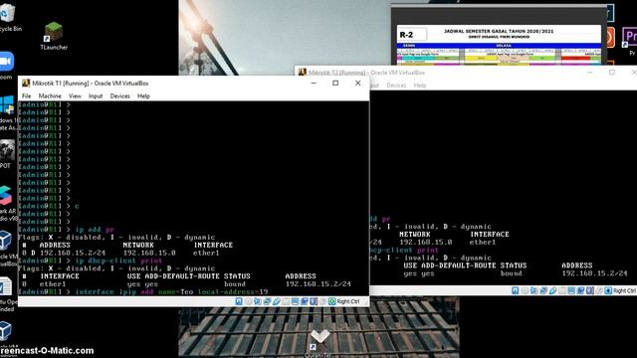Click the audio indicator icon in Mikrotik T1 status bar

(x=258, y=301)
